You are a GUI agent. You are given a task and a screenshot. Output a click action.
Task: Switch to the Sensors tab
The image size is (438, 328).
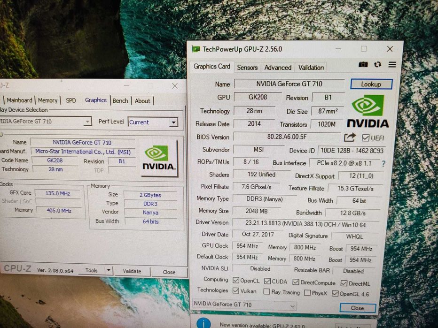coord(247,68)
